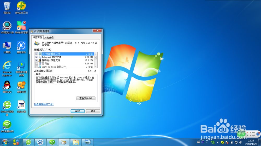261x146 pixels.
Task: Check the Service Pack 备份文件 checkbox
Action: pos(37,67)
